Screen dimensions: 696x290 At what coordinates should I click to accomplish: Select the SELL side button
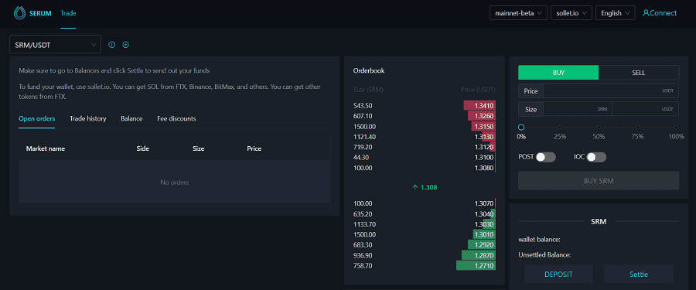click(639, 73)
